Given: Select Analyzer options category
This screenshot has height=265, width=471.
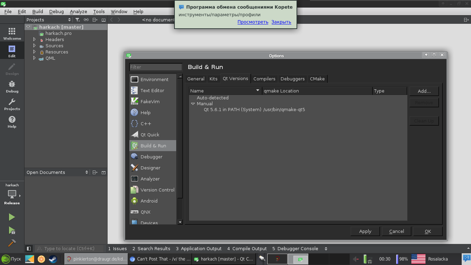Looking at the screenshot, I should coord(153,179).
